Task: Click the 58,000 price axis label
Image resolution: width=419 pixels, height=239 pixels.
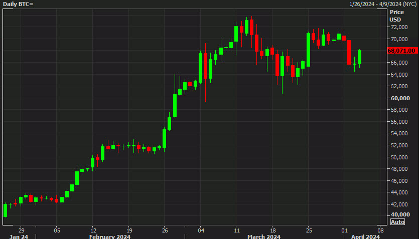Action: pos(399,110)
